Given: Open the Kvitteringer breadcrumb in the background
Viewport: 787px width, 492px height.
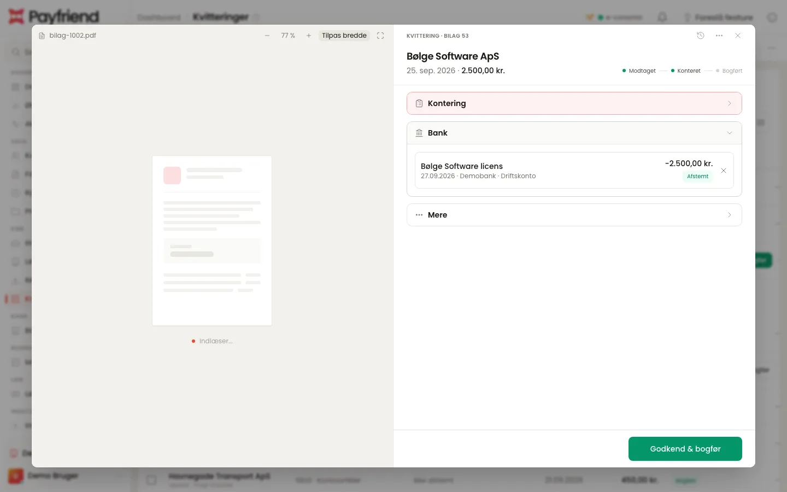Looking at the screenshot, I should (221, 17).
